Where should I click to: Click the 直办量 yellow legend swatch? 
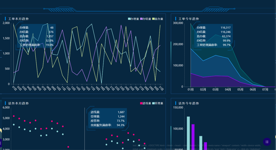(x=153, y=19)
